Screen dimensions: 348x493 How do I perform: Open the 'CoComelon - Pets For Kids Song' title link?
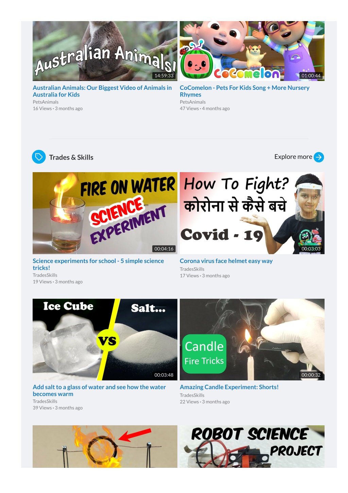245,91
